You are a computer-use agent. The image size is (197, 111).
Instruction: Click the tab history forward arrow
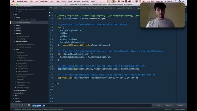51,8
